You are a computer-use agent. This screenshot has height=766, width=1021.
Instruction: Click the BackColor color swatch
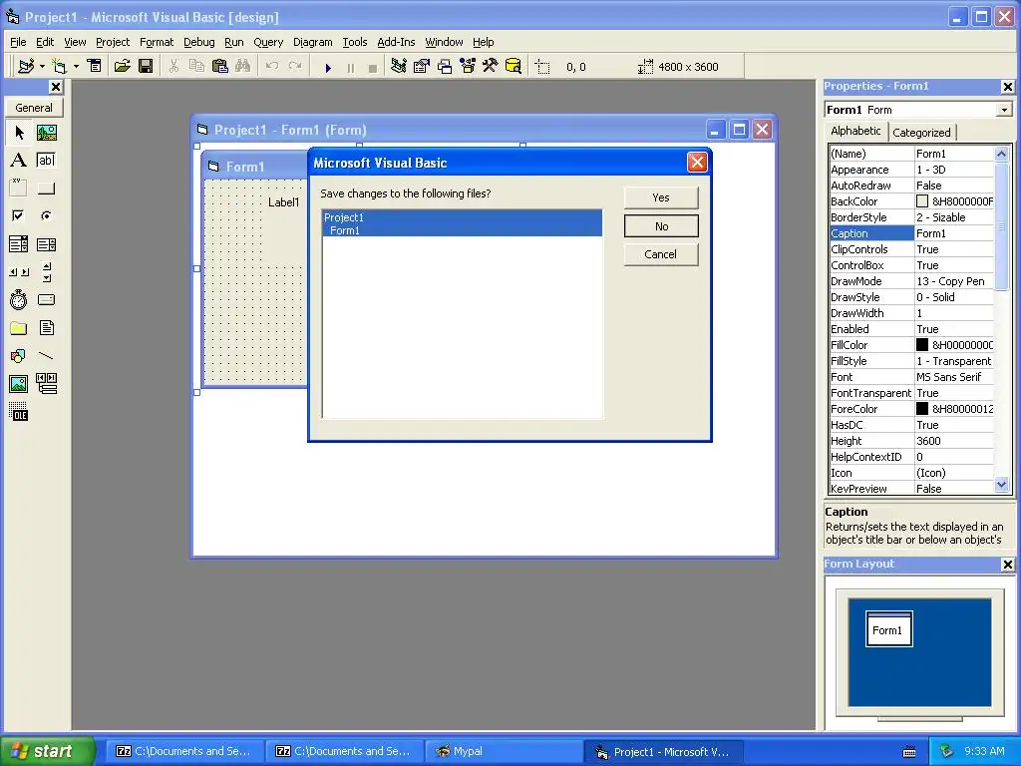922,201
